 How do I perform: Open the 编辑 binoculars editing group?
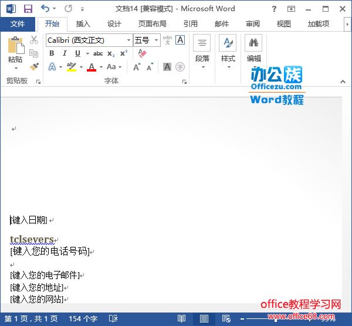pos(253,50)
